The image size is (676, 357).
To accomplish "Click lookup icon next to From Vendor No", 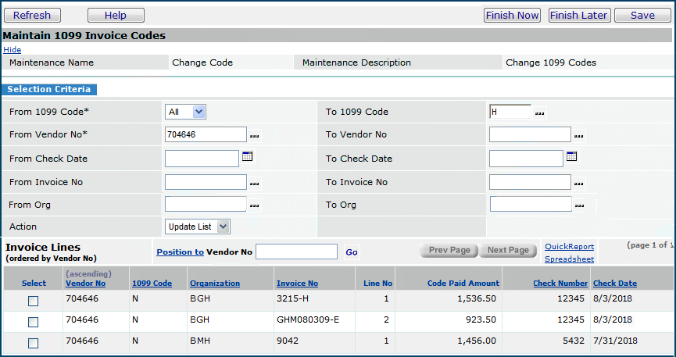I will (254, 136).
